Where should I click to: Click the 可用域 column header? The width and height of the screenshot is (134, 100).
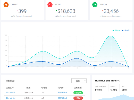[44, 88]
